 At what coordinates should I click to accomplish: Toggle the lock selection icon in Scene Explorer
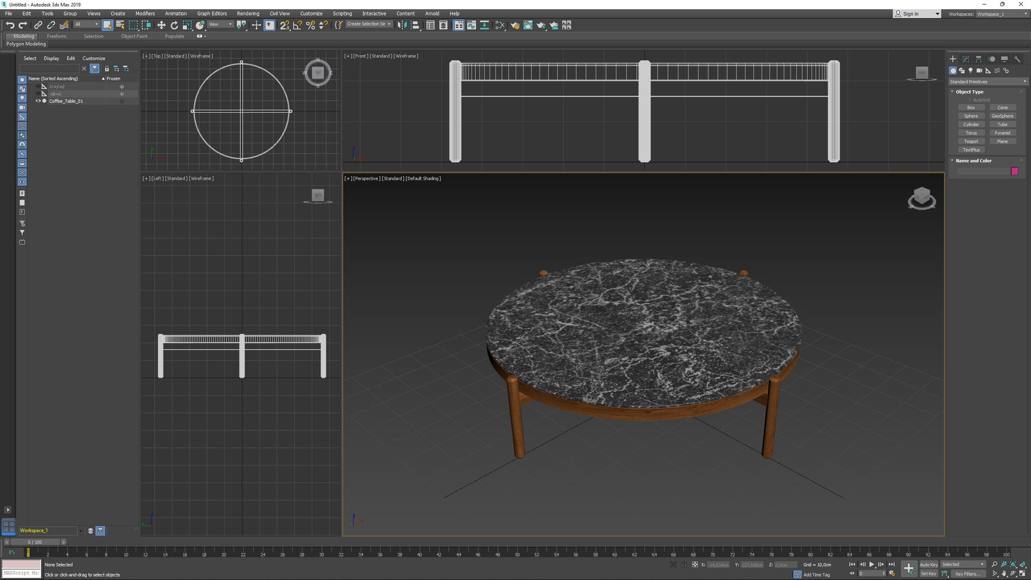107,68
